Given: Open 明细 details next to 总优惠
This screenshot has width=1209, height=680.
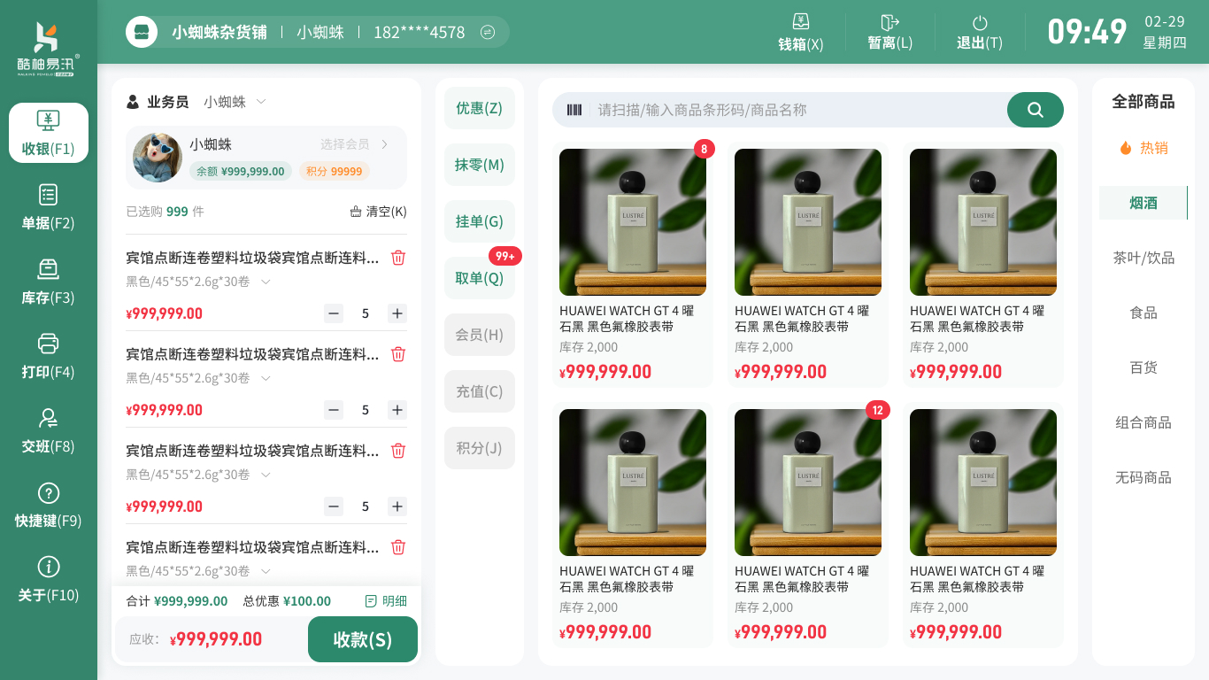Looking at the screenshot, I should pyautogui.click(x=386, y=601).
